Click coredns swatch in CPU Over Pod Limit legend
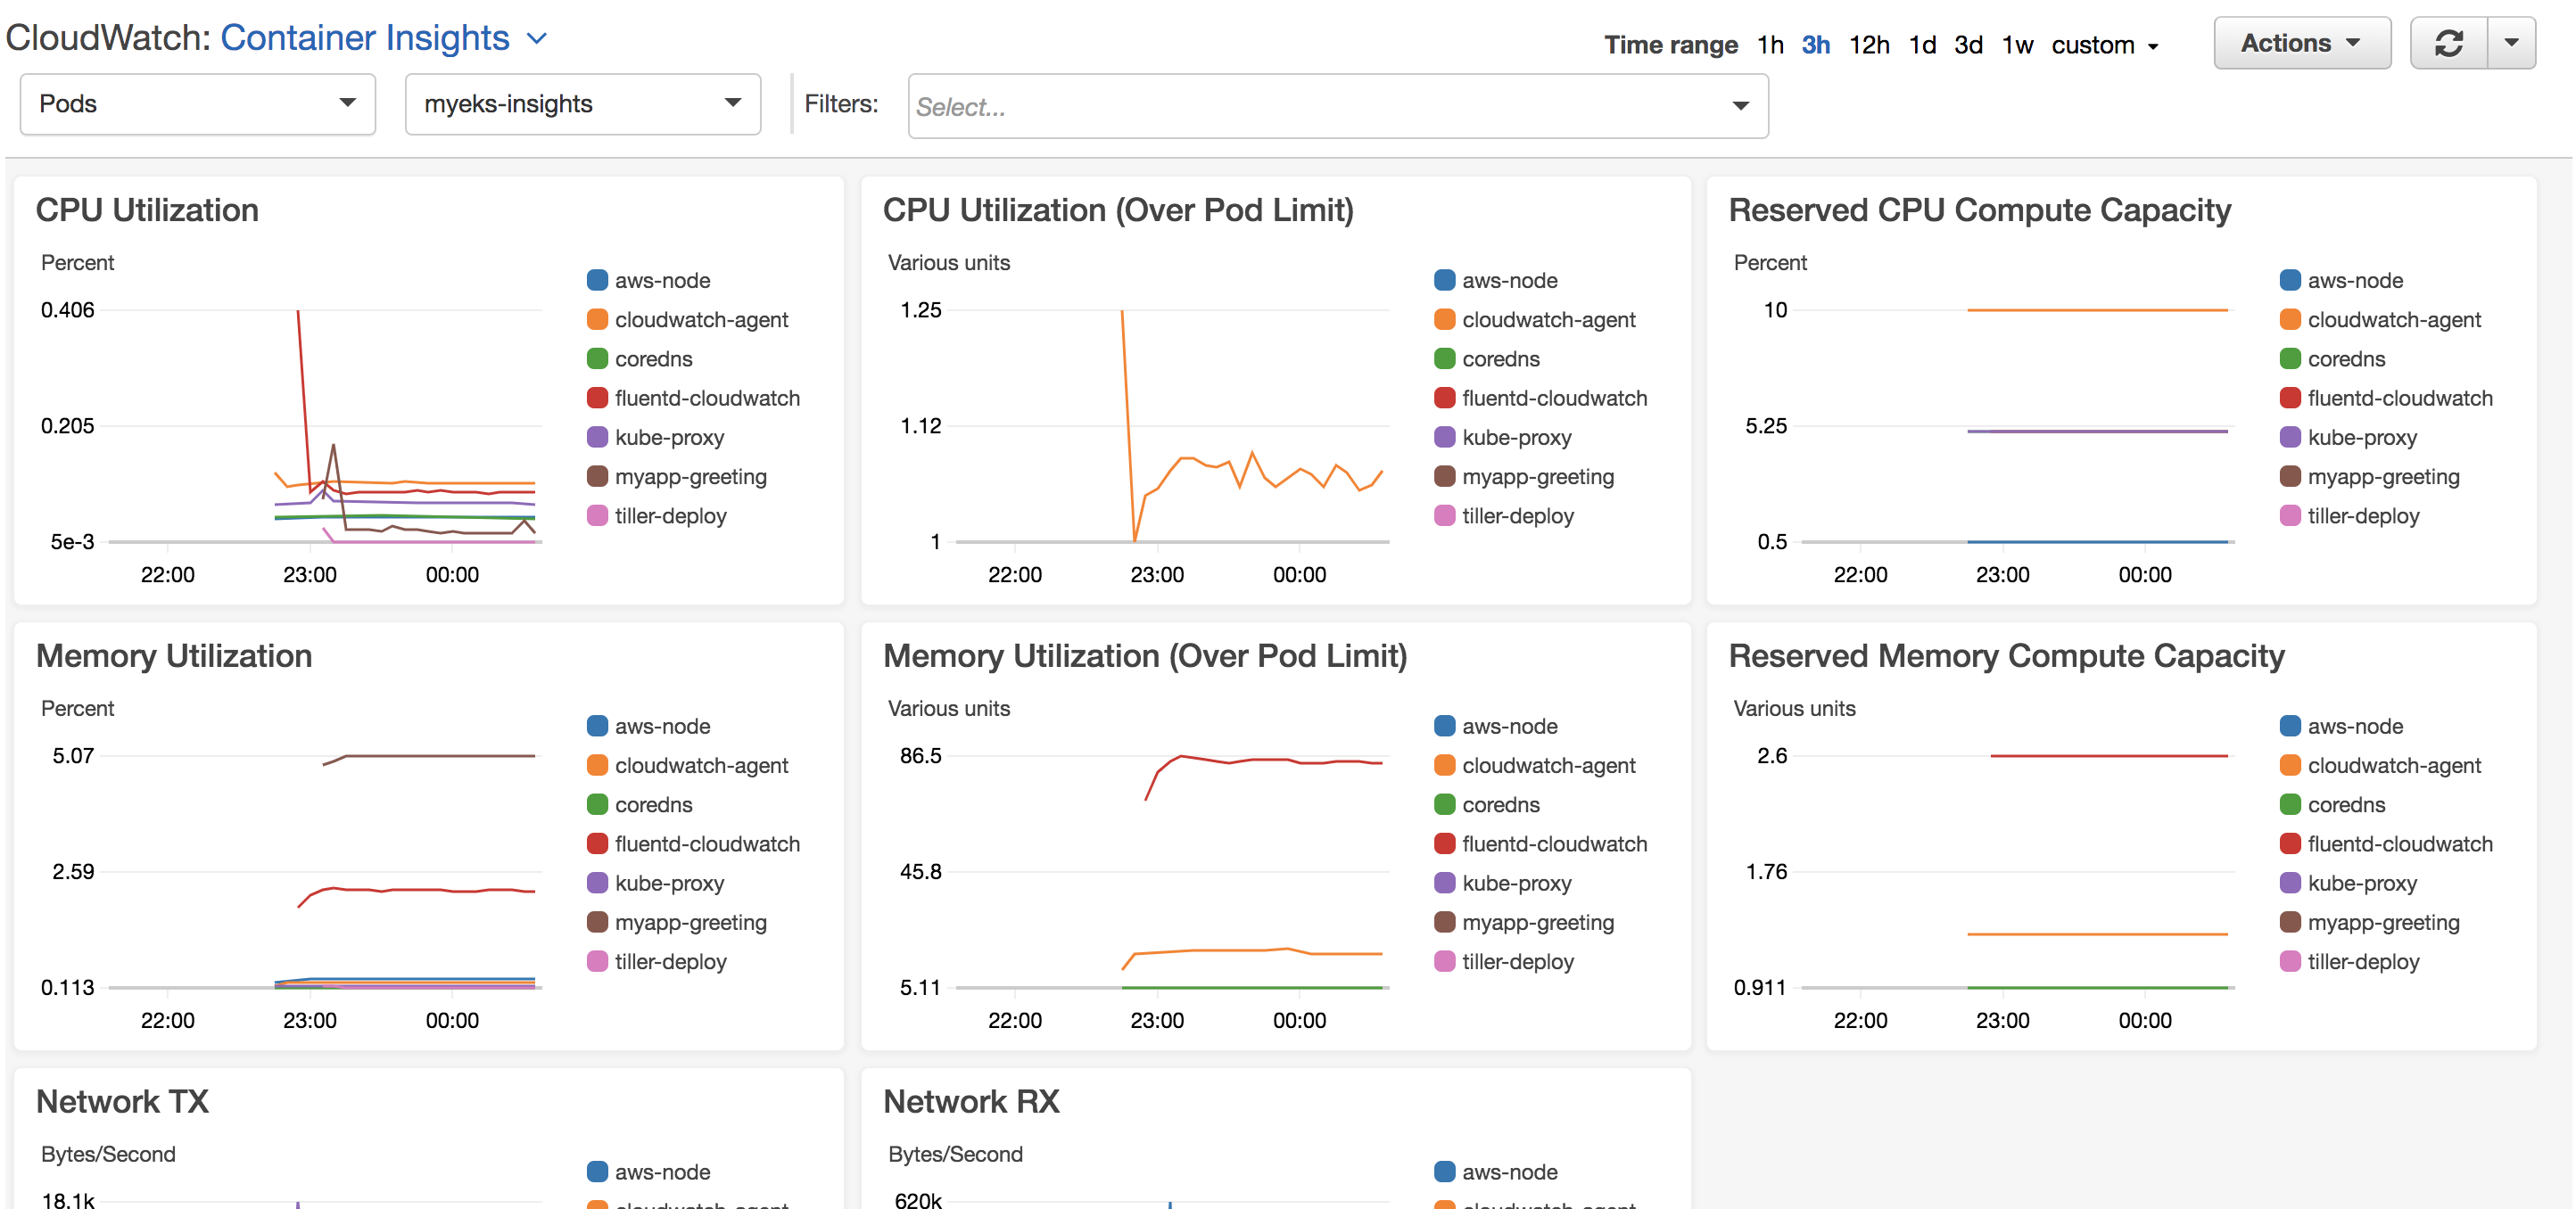This screenshot has height=1209, width=2576. coord(1444,358)
